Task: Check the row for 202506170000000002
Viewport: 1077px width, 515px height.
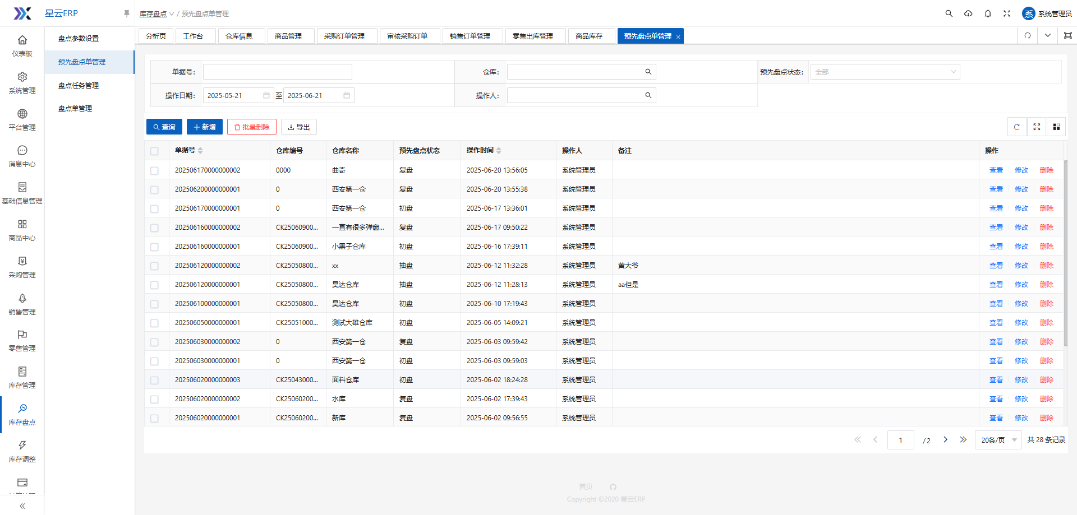Action: point(155,170)
